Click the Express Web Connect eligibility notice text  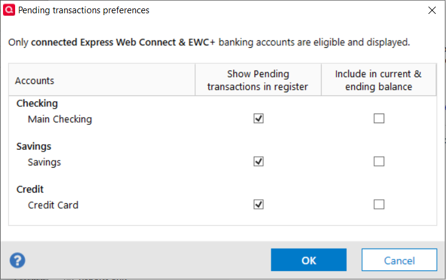[x=209, y=42]
